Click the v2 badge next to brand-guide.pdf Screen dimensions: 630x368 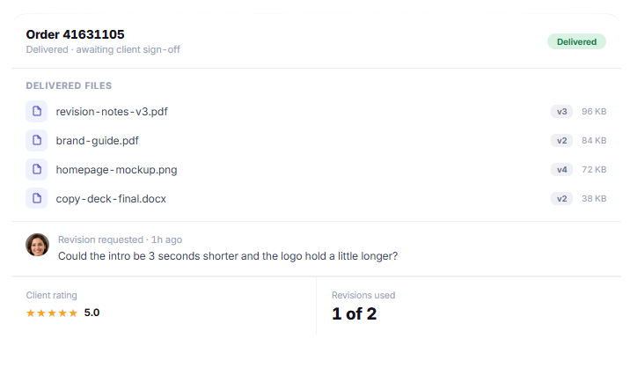(561, 140)
